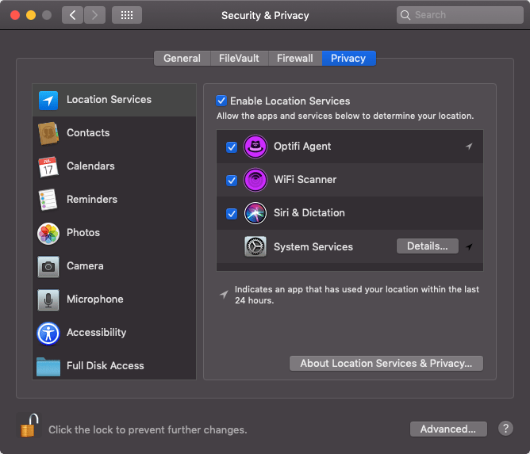The height and width of the screenshot is (454, 530).
Task: Click the Contacts address book icon
Action: click(48, 133)
